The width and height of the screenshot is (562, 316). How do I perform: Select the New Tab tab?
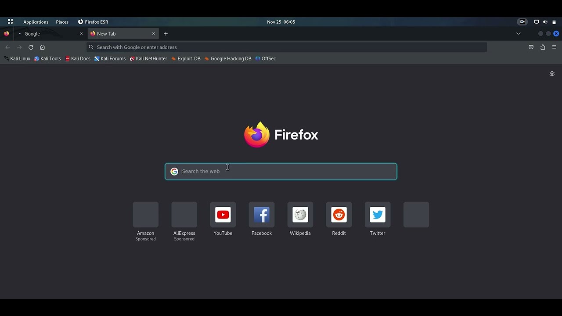tap(123, 34)
